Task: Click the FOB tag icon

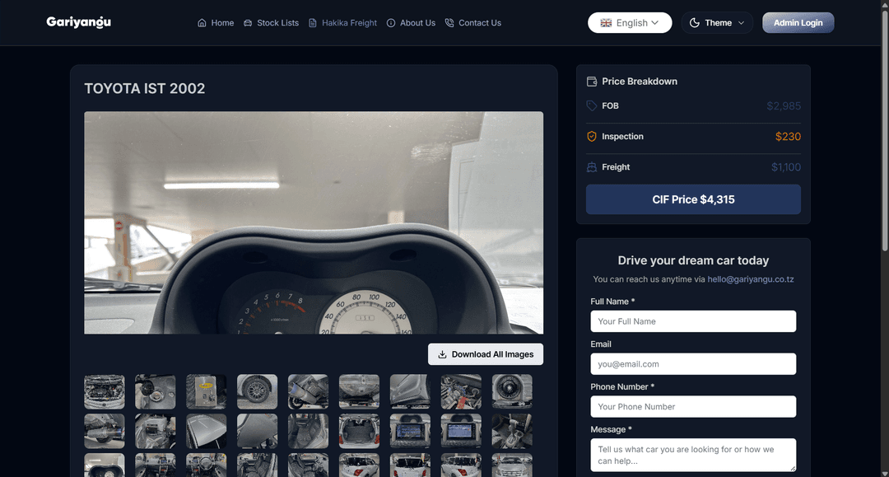Action: tap(592, 105)
